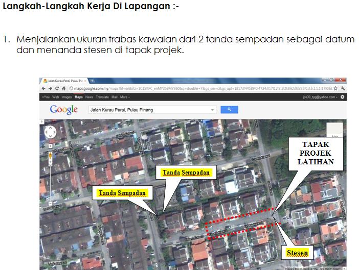Open the joe30_tpg@yahoo.com account dropdown
Image resolution: width=359 pixels, height=270 pixels.
[320, 97]
